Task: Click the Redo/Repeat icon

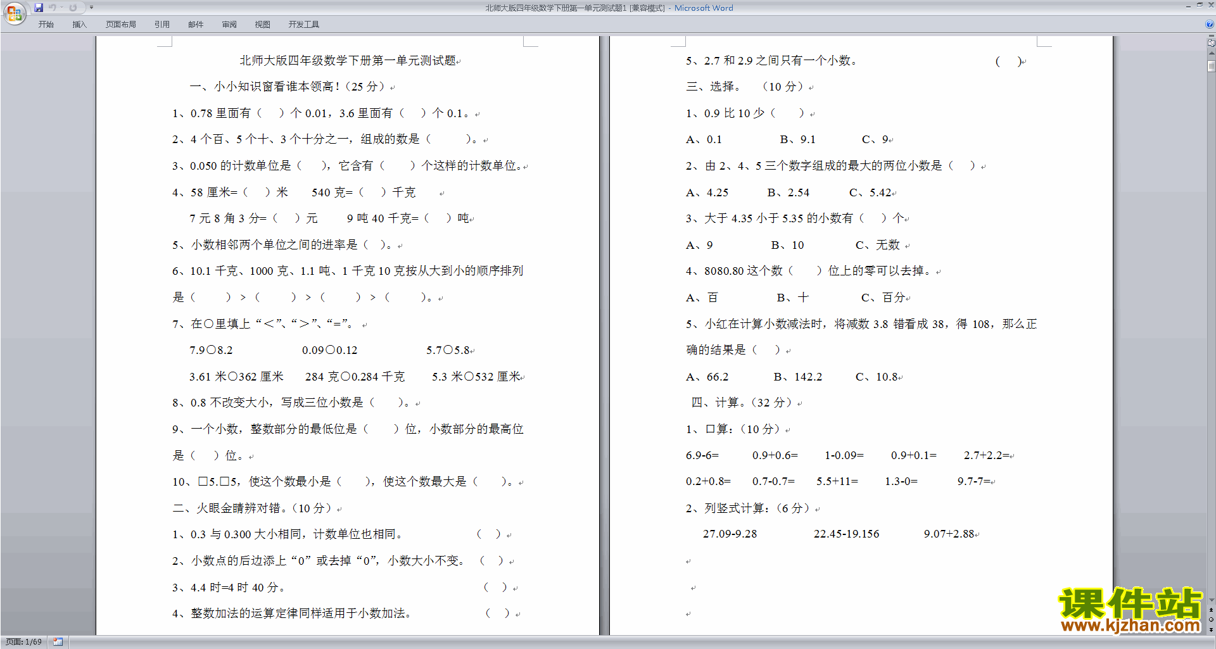Action: 73,8
